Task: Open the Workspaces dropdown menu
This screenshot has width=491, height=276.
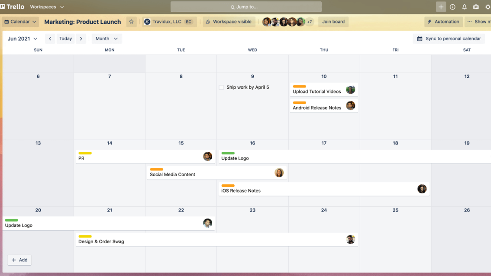Action: (x=47, y=6)
